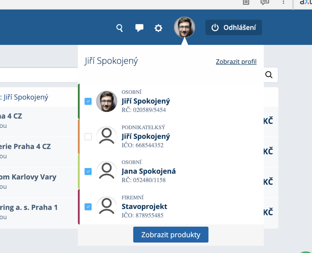Click the user avatar in the header

pyautogui.click(x=184, y=27)
